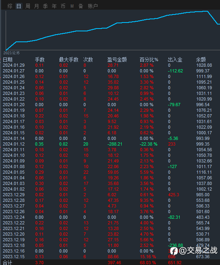Screen dimensions: 220x265
Task: Click balance 1002.12 on 2024.01.02
Action: pyautogui.click(x=204, y=189)
